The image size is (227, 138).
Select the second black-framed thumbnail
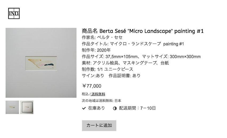pos(27,107)
